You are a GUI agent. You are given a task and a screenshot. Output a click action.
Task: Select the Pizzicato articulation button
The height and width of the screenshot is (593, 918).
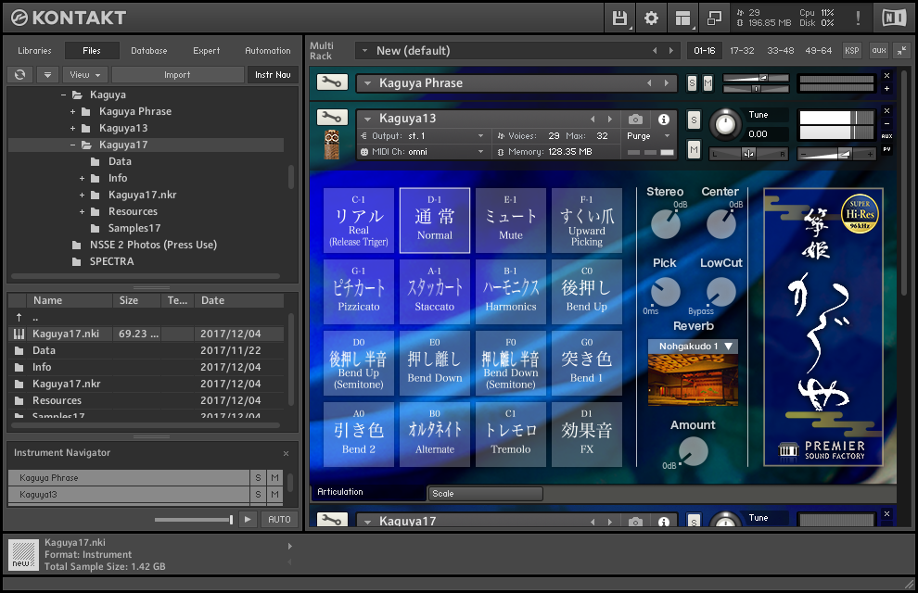(x=358, y=291)
